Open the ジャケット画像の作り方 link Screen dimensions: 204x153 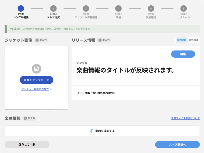pos(35,89)
